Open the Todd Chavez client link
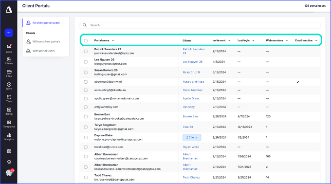 [x=191, y=178]
